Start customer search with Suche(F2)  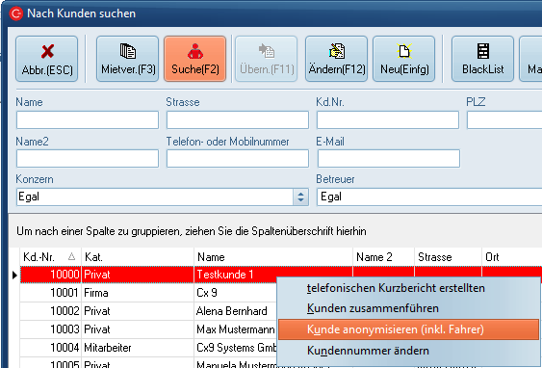tap(195, 59)
